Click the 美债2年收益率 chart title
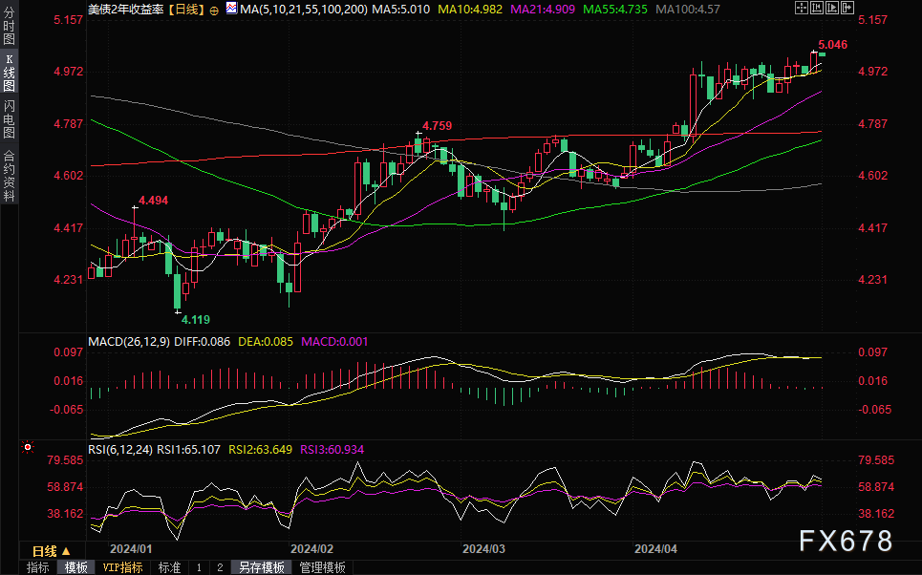Screen dimensions: 922x575 tap(126, 10)
